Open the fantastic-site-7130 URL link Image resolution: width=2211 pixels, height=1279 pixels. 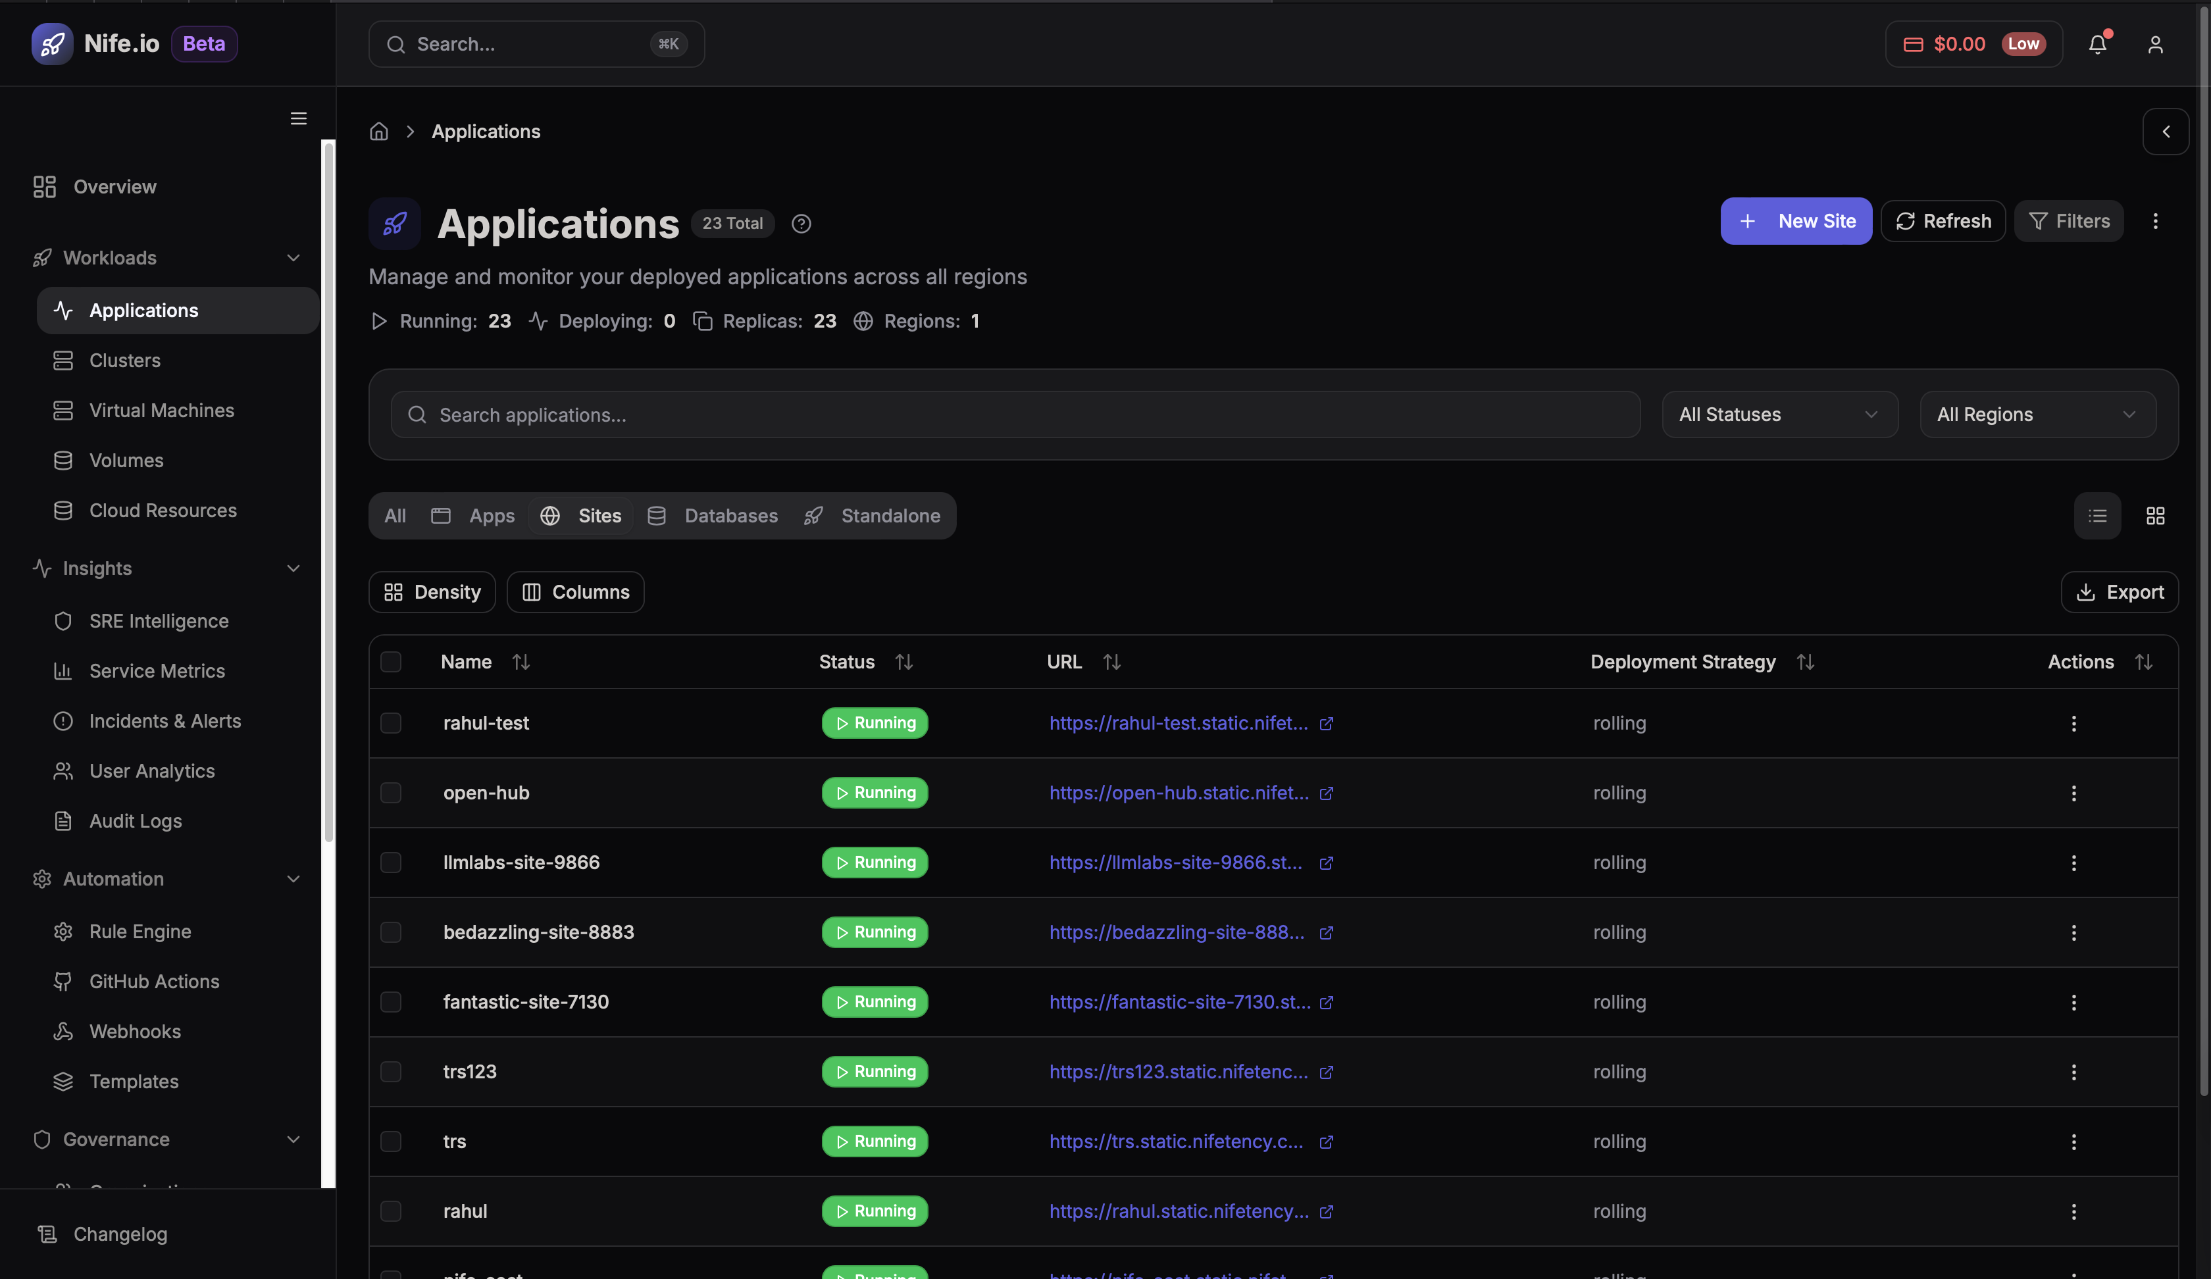[x=1179, y=1002]
